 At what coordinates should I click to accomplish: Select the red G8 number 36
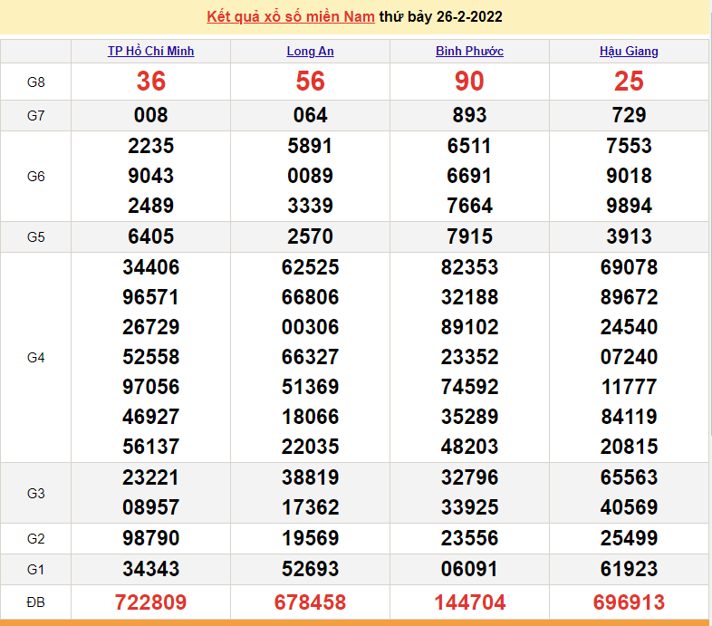[x=151, y=82]
